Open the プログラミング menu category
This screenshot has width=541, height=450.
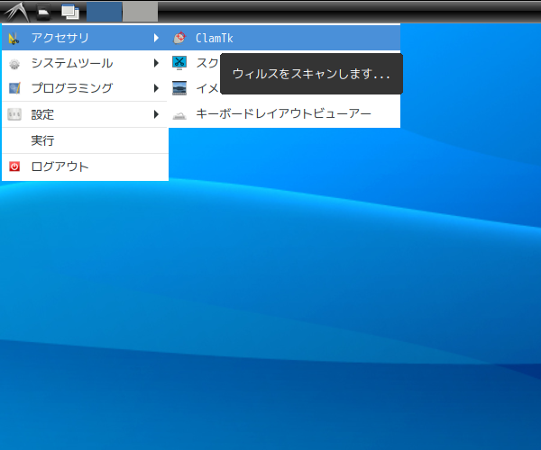click(x=85, y=88)
